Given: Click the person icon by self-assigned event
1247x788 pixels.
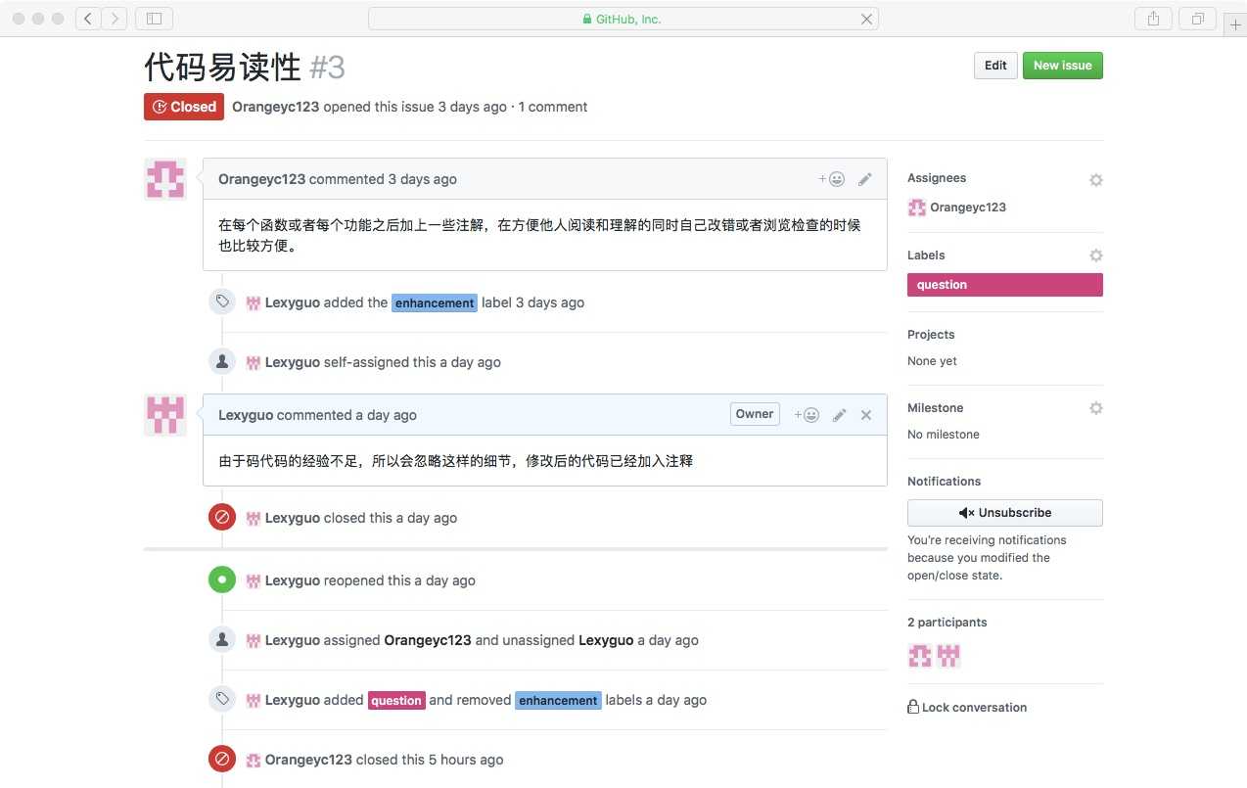Looking at the screenshot, I should click(x=222, y=361).
